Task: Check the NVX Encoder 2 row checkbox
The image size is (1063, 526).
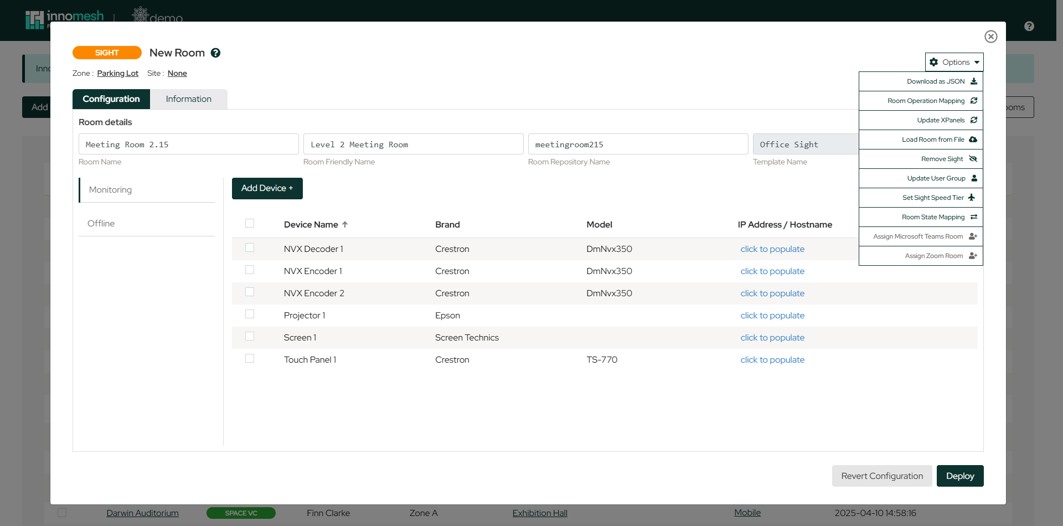Action: point(250,292)
